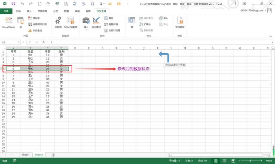Switch to the Formulas (公式) tab

pyautogui.click(x=55, y=11)
